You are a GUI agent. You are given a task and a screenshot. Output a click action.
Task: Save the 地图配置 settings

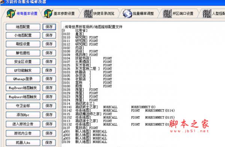[49, 27]
